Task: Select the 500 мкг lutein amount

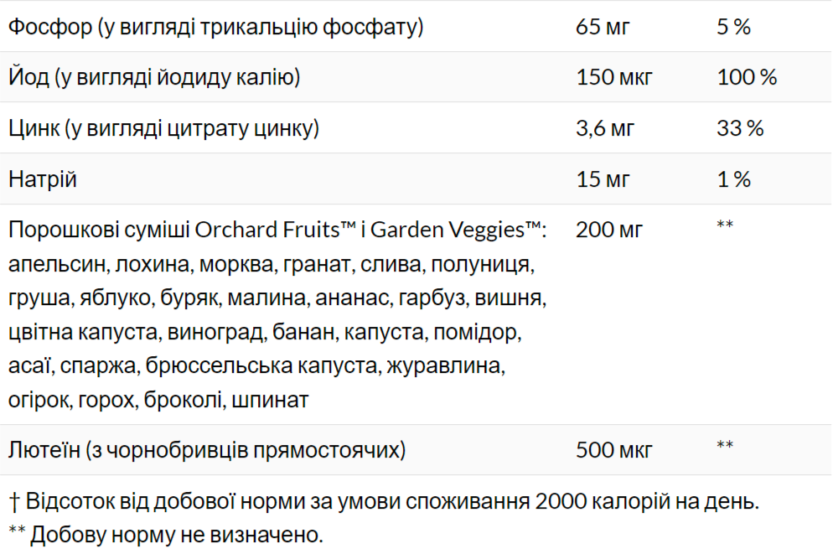Action: 614,450
